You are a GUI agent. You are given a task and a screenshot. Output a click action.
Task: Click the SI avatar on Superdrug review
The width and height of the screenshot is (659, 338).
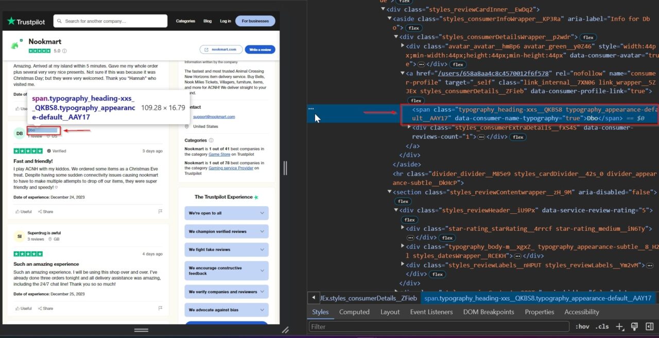pyautogui.click(x=19, y=236)
